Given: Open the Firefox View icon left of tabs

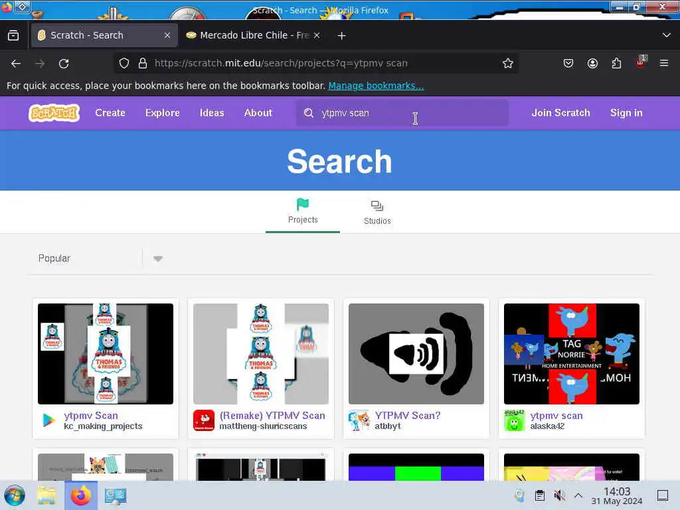Looking at the screenshot, I should pyautogui.click(x=13, y=36).
